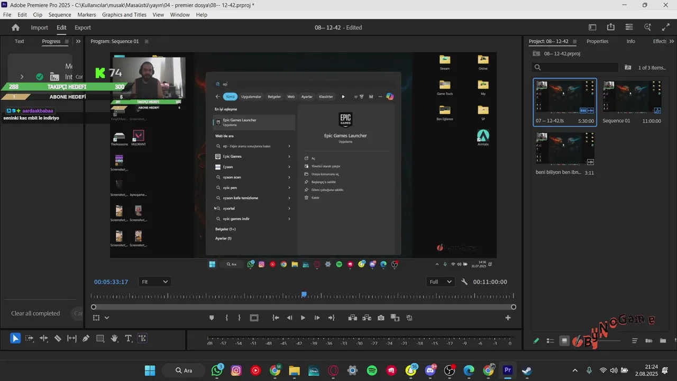Add a marker in Program monitor
The width and height of the screenshot is (677, 381).
coord(212,317)
